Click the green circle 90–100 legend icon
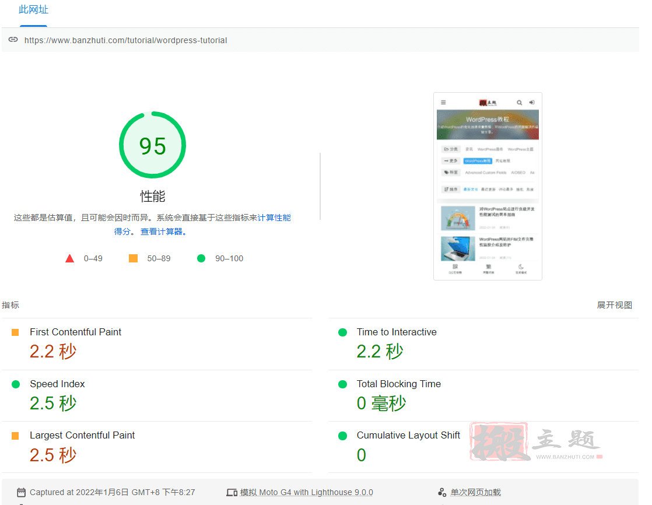 (201, 258)
